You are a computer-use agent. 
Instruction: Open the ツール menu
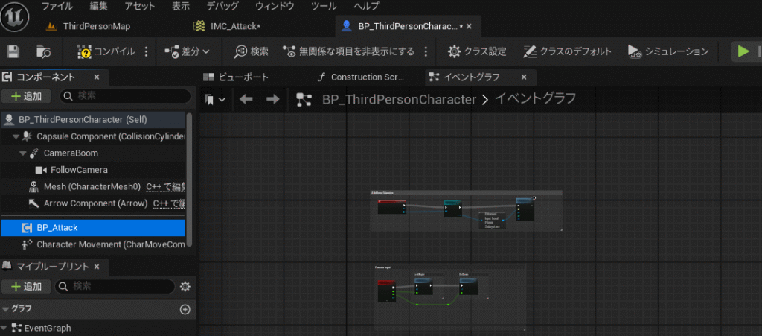pos(324,6)
